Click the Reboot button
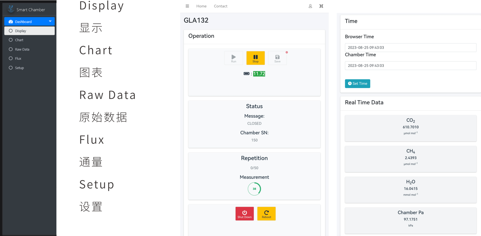 (266, 214)
